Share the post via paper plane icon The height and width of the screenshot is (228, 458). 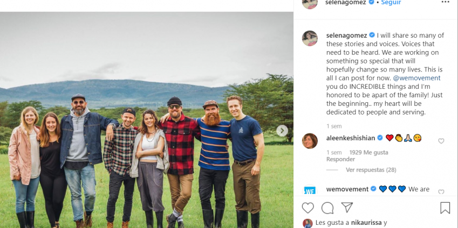347,208
